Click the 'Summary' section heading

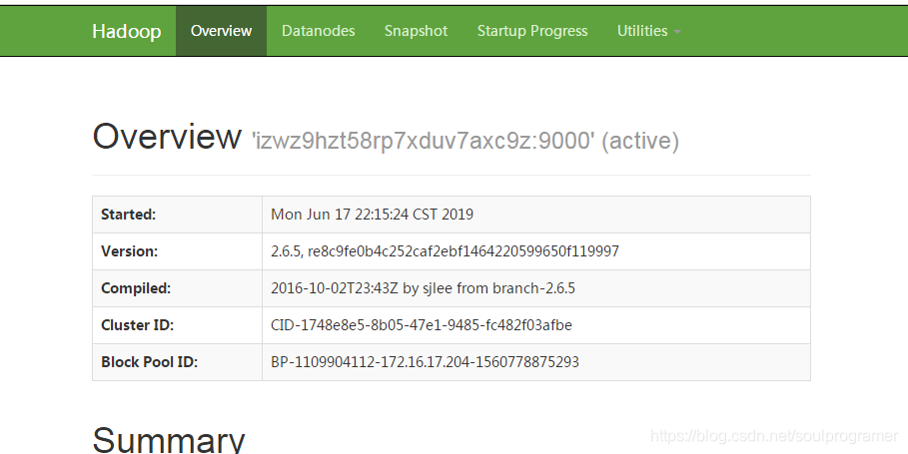click(x=169, y=440)
